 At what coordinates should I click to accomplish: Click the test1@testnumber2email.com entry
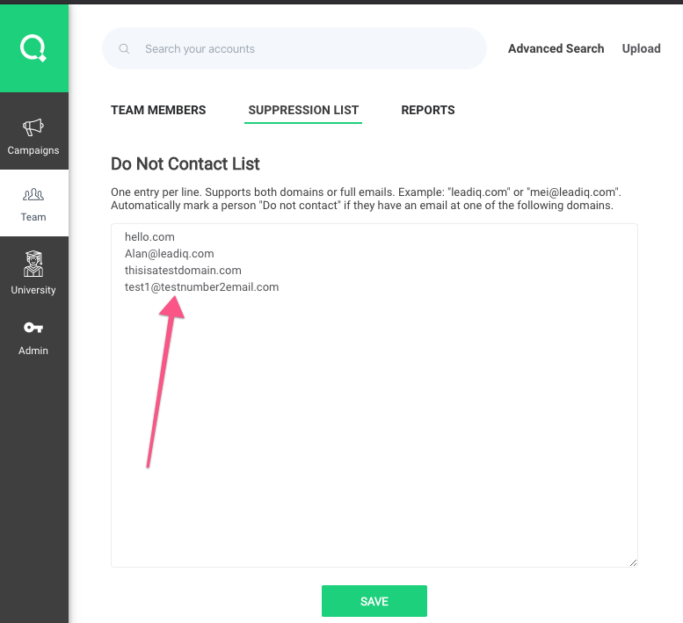(x=202, y=287)
